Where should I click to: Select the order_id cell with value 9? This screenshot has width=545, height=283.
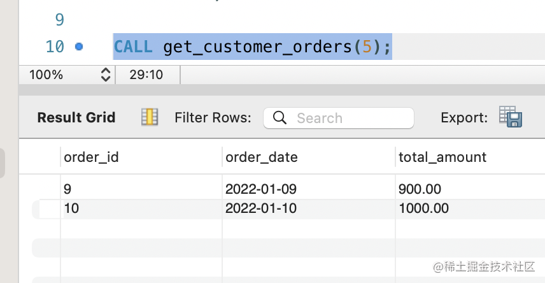pyautogui.click(x=68, y=189)
